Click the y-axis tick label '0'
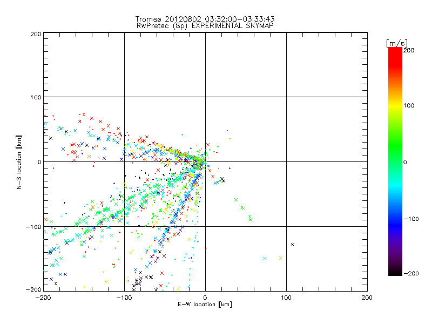The width and height of the screenshot is (432, 324). point(39,162)
